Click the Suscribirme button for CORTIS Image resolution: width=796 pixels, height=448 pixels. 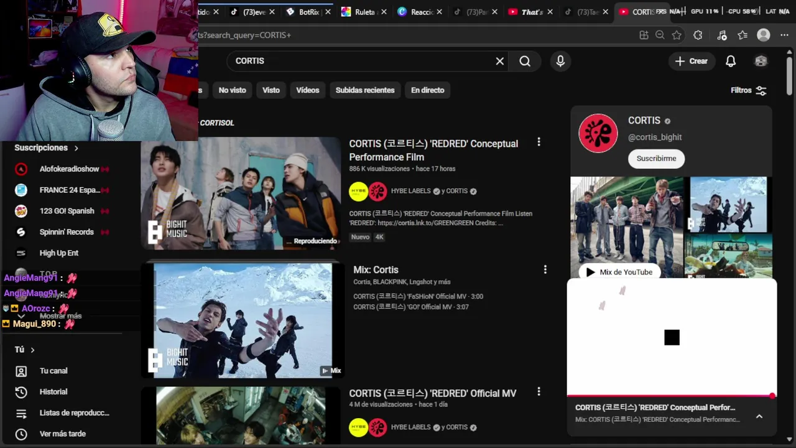656,159
